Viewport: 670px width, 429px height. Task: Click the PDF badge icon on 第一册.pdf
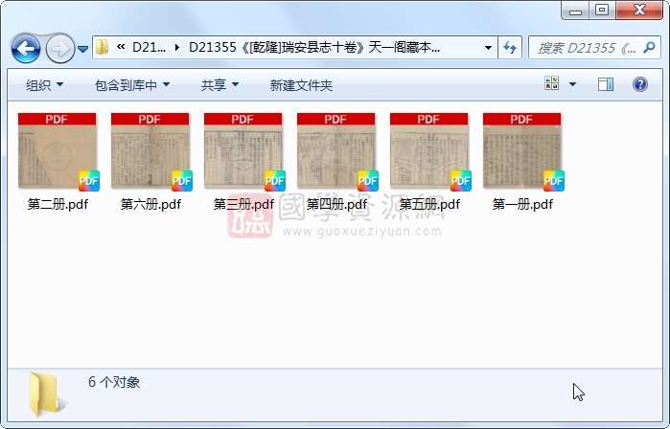coord(554,181)
